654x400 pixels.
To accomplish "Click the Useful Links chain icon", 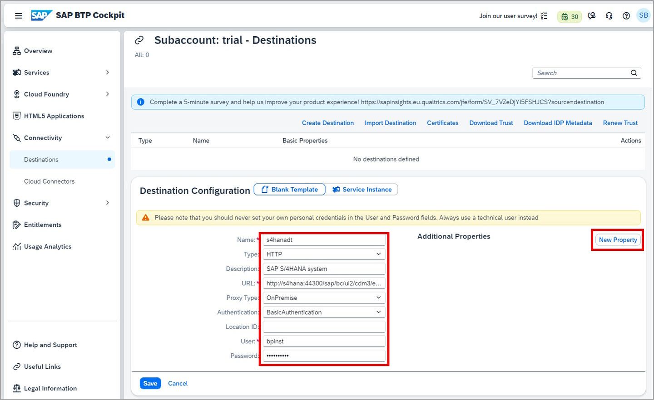I will click(17, 367).
